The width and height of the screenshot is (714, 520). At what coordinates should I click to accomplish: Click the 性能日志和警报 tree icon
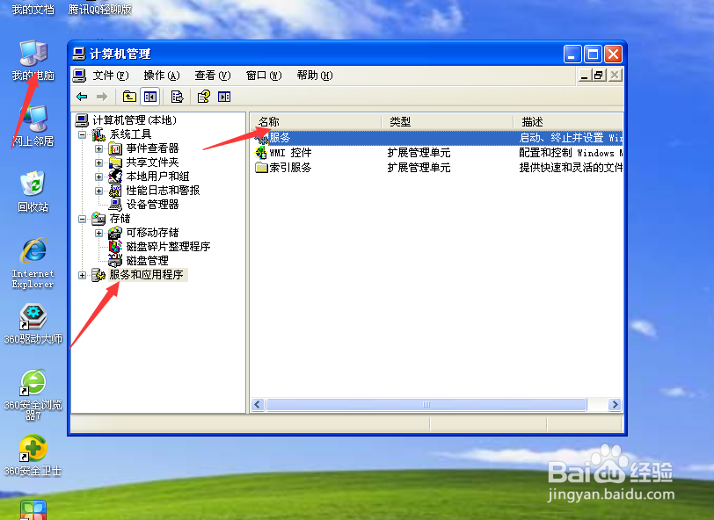(115, 191)
